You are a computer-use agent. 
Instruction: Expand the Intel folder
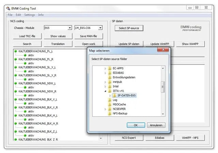[105, 87]
